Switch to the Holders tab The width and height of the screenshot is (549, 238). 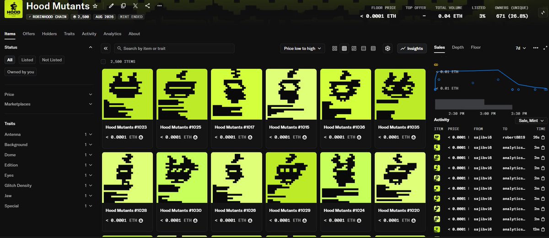point(50,34)
